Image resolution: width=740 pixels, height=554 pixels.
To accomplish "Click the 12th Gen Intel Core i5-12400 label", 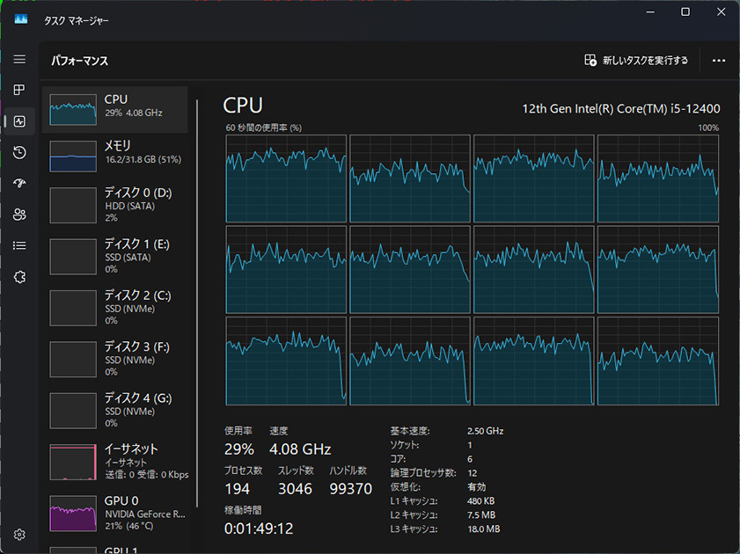I will (x=621, y=109).
